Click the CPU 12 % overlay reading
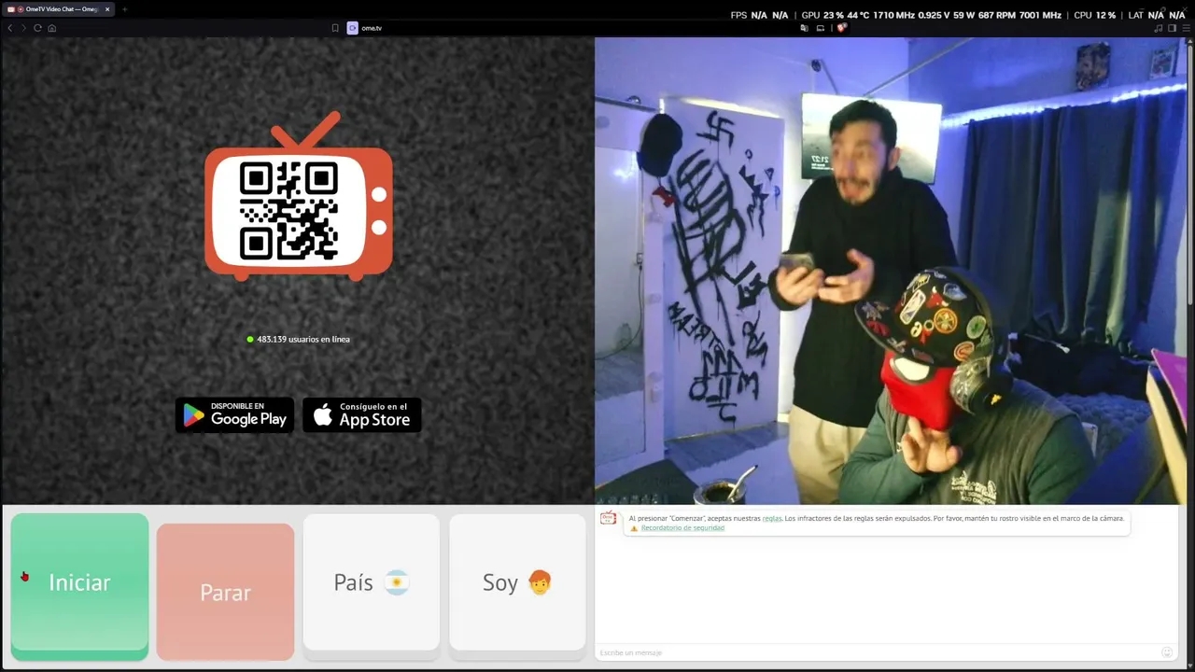The height and width of the screenshot is (672, 1195). pyautogui.click(x=1095, y=15)
